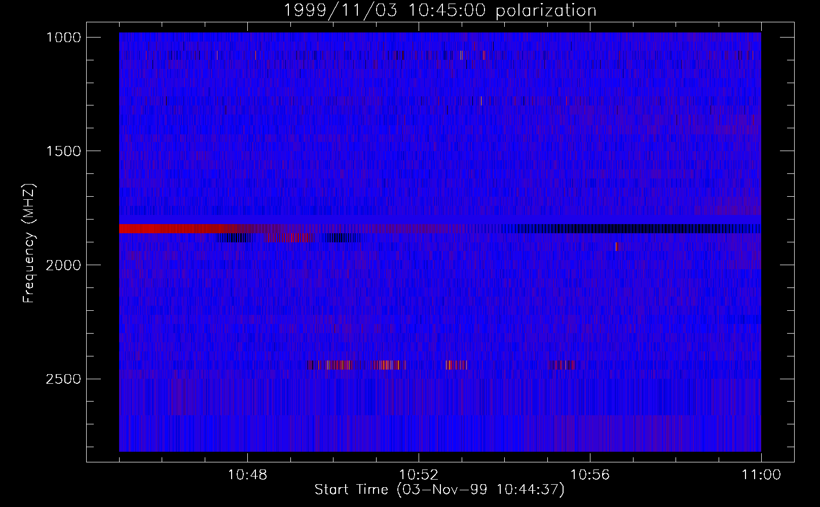The image size is (820, 507).
Task: Click the 'Start Time (03-Nov-99 10:44:37)' label
Action: point(439,490)
